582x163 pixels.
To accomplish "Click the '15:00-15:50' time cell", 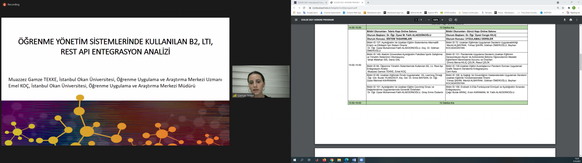I will 357,65.
